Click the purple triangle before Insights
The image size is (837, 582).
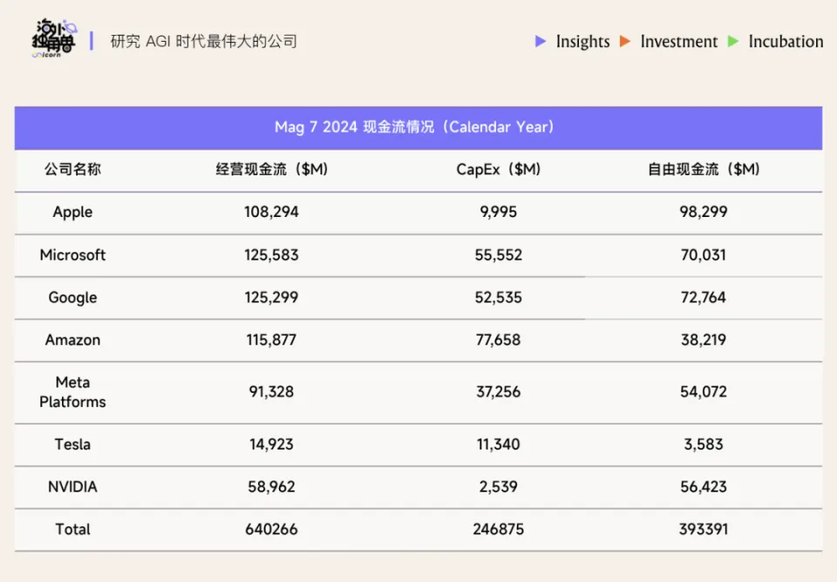point(541,41)
